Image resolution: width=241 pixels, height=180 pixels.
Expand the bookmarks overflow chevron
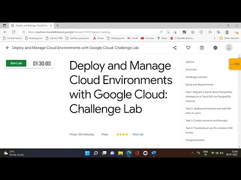click(214, 38)
